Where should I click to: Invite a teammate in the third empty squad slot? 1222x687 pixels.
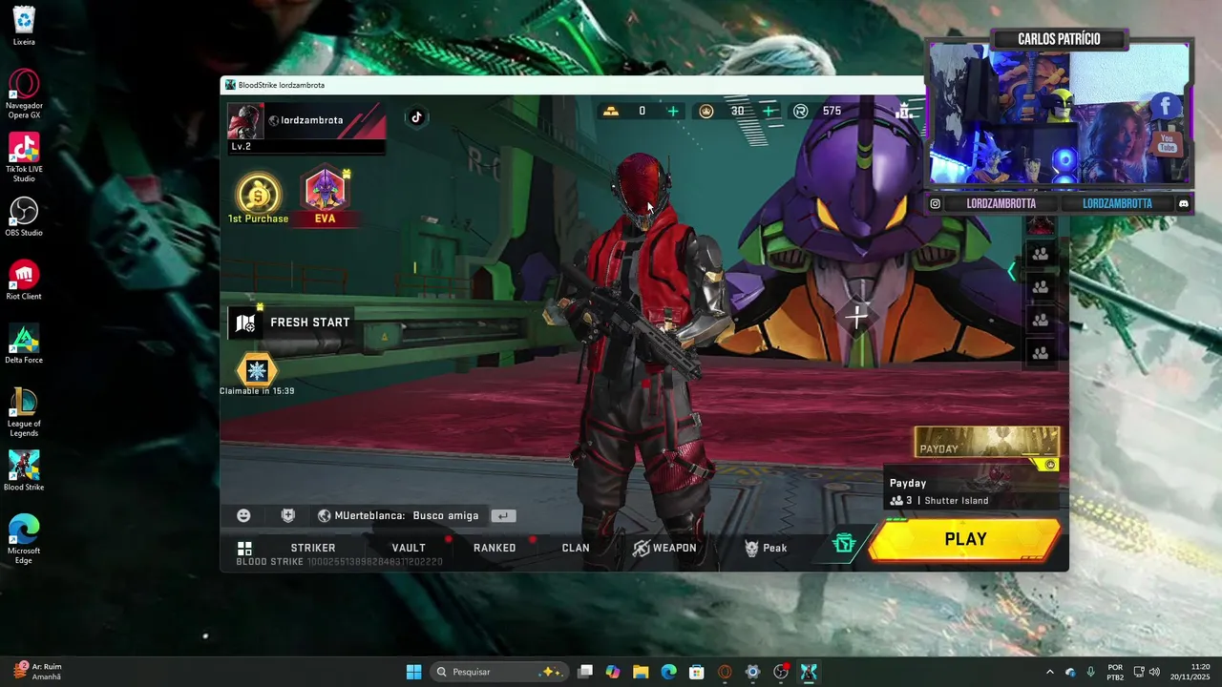pyautogui.click(x=1041, y=321)
